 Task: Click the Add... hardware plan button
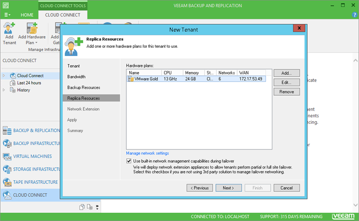click(x=286, y=73)
